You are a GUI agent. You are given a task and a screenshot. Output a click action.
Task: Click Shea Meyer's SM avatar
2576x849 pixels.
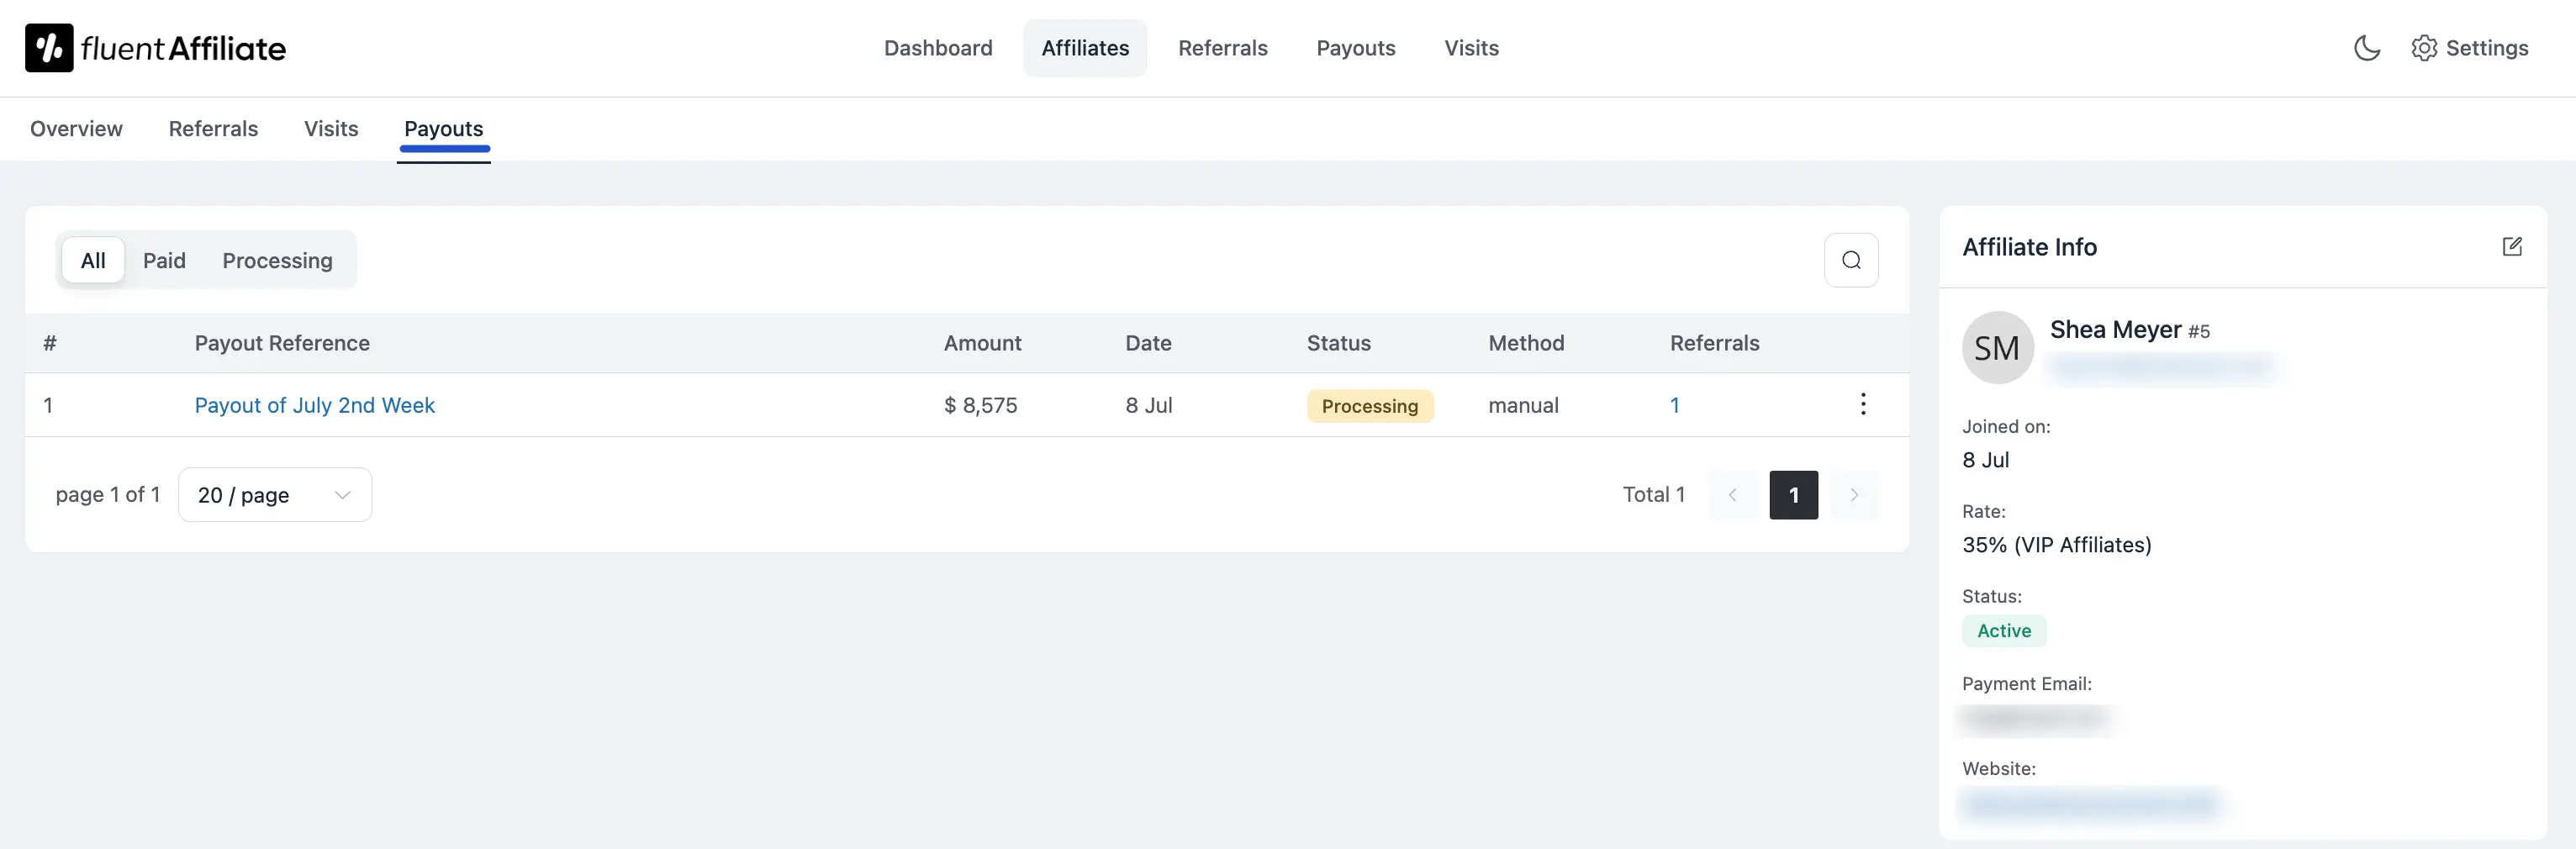click(x=1997, y=347)
